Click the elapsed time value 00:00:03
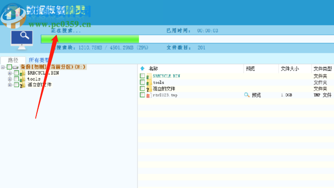The width and height of the screenshot is (334, 188). coord(208,31)
